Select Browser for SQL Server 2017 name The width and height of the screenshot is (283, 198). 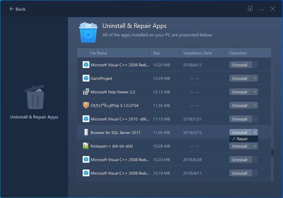[x=115, y=133]
